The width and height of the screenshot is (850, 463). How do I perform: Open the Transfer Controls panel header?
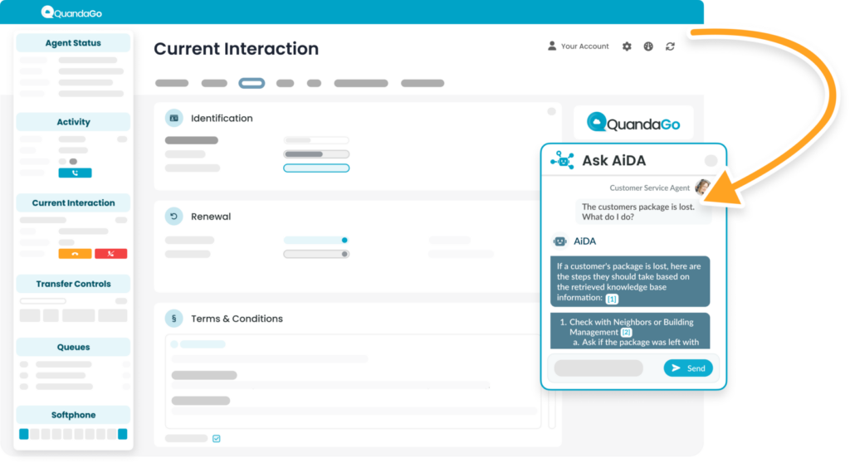point(73,284)
